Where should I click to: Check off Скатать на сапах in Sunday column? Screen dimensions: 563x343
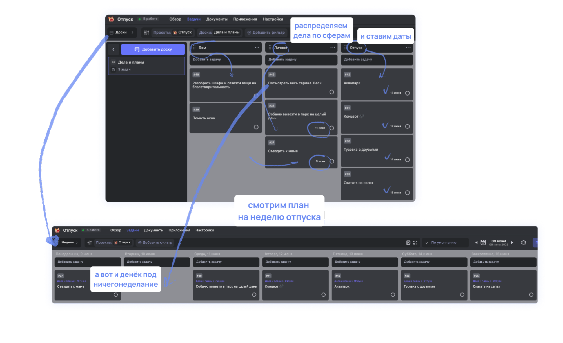(x=531, y=295)
